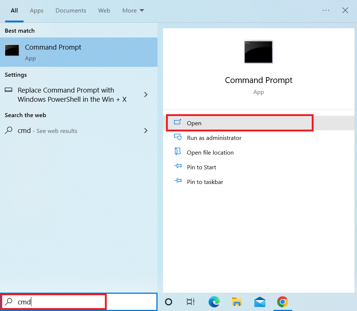Screen dimensions: 357x311
Task: Click the Pin to taskbar pushpin icon
Action: pos(178,181)
